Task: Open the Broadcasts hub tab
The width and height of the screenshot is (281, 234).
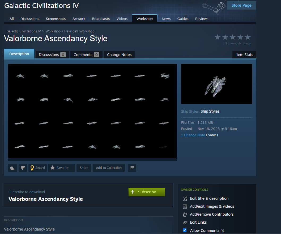Action: [x=101, y=19]
